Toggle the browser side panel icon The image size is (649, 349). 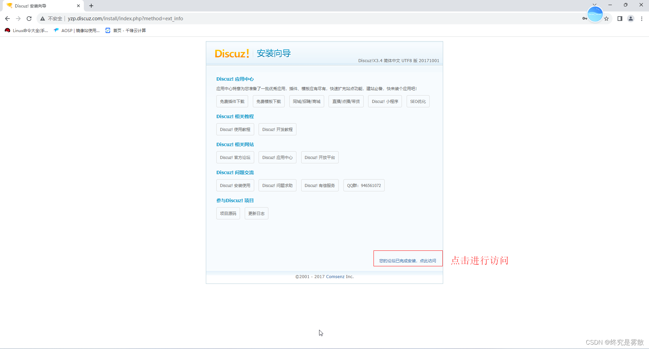[x=620, y=19]
